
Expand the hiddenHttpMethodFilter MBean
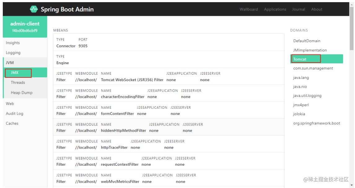(169, 127)
